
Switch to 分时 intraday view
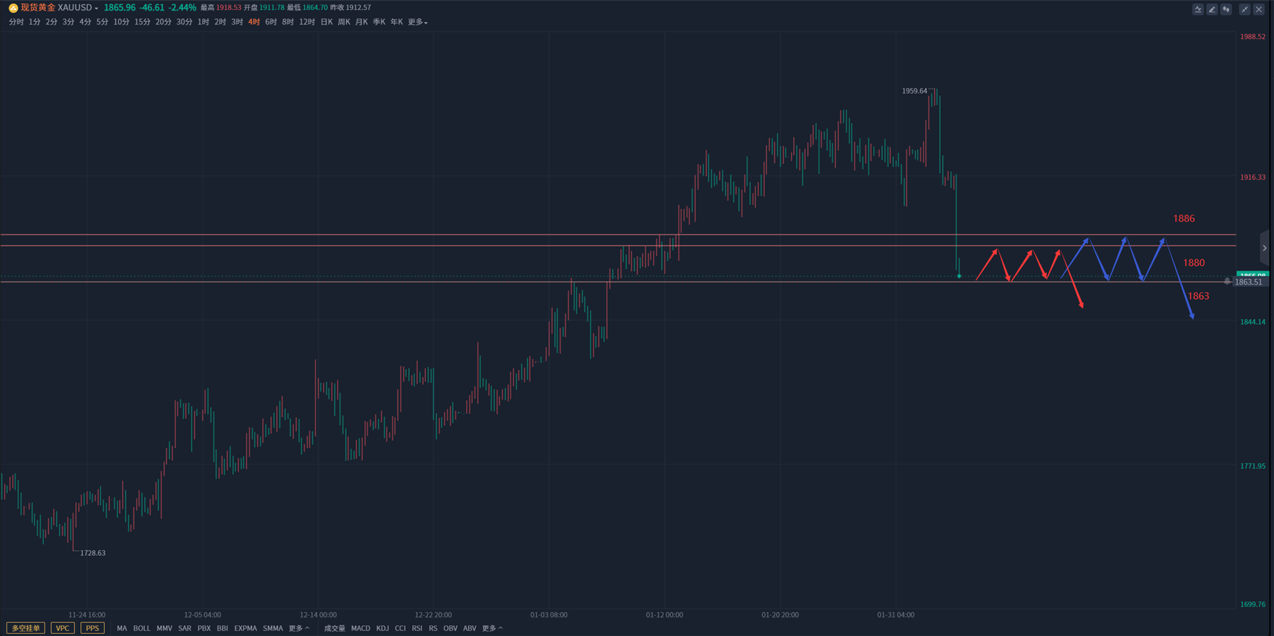[x=16, y=22]
